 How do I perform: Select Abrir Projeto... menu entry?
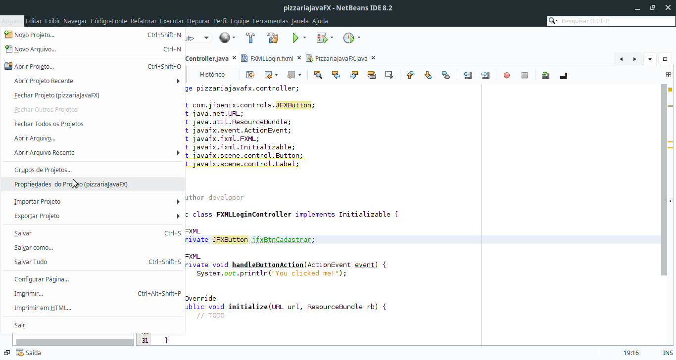[x=93, y=66]
